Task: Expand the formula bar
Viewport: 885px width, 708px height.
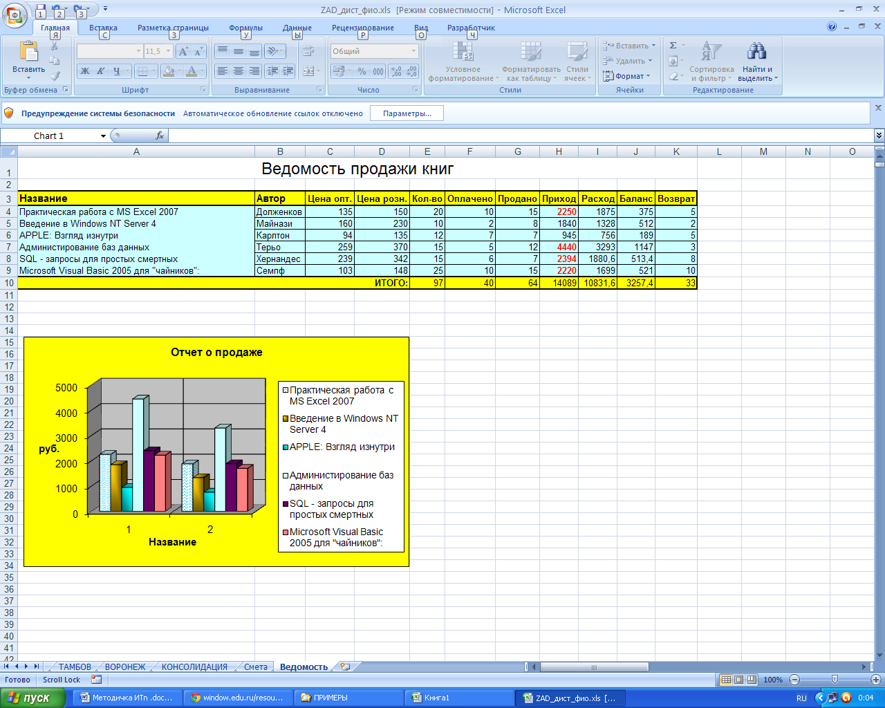Action: coord(879,136)
